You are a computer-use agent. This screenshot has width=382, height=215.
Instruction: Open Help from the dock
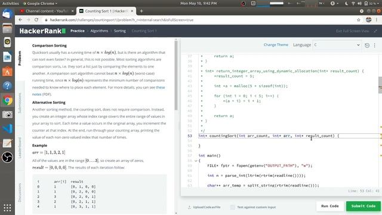point(7,86)
